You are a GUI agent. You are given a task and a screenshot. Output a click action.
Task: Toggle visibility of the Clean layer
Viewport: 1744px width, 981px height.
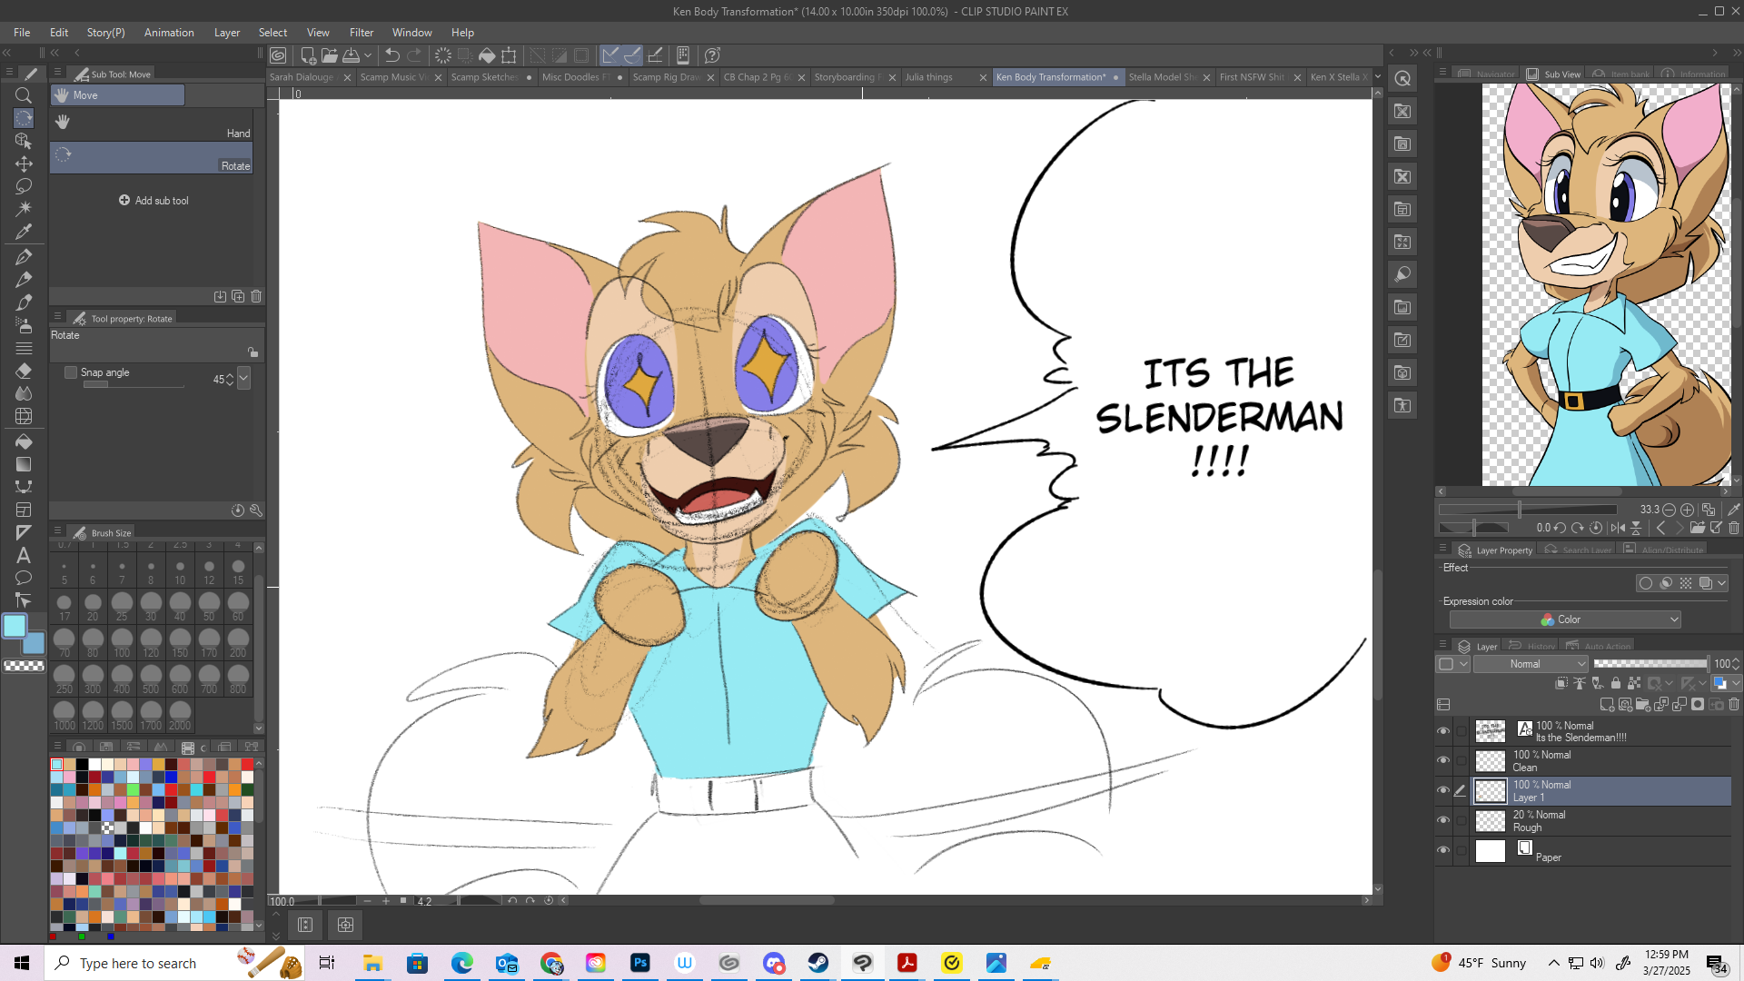[x=1443, y=760]
